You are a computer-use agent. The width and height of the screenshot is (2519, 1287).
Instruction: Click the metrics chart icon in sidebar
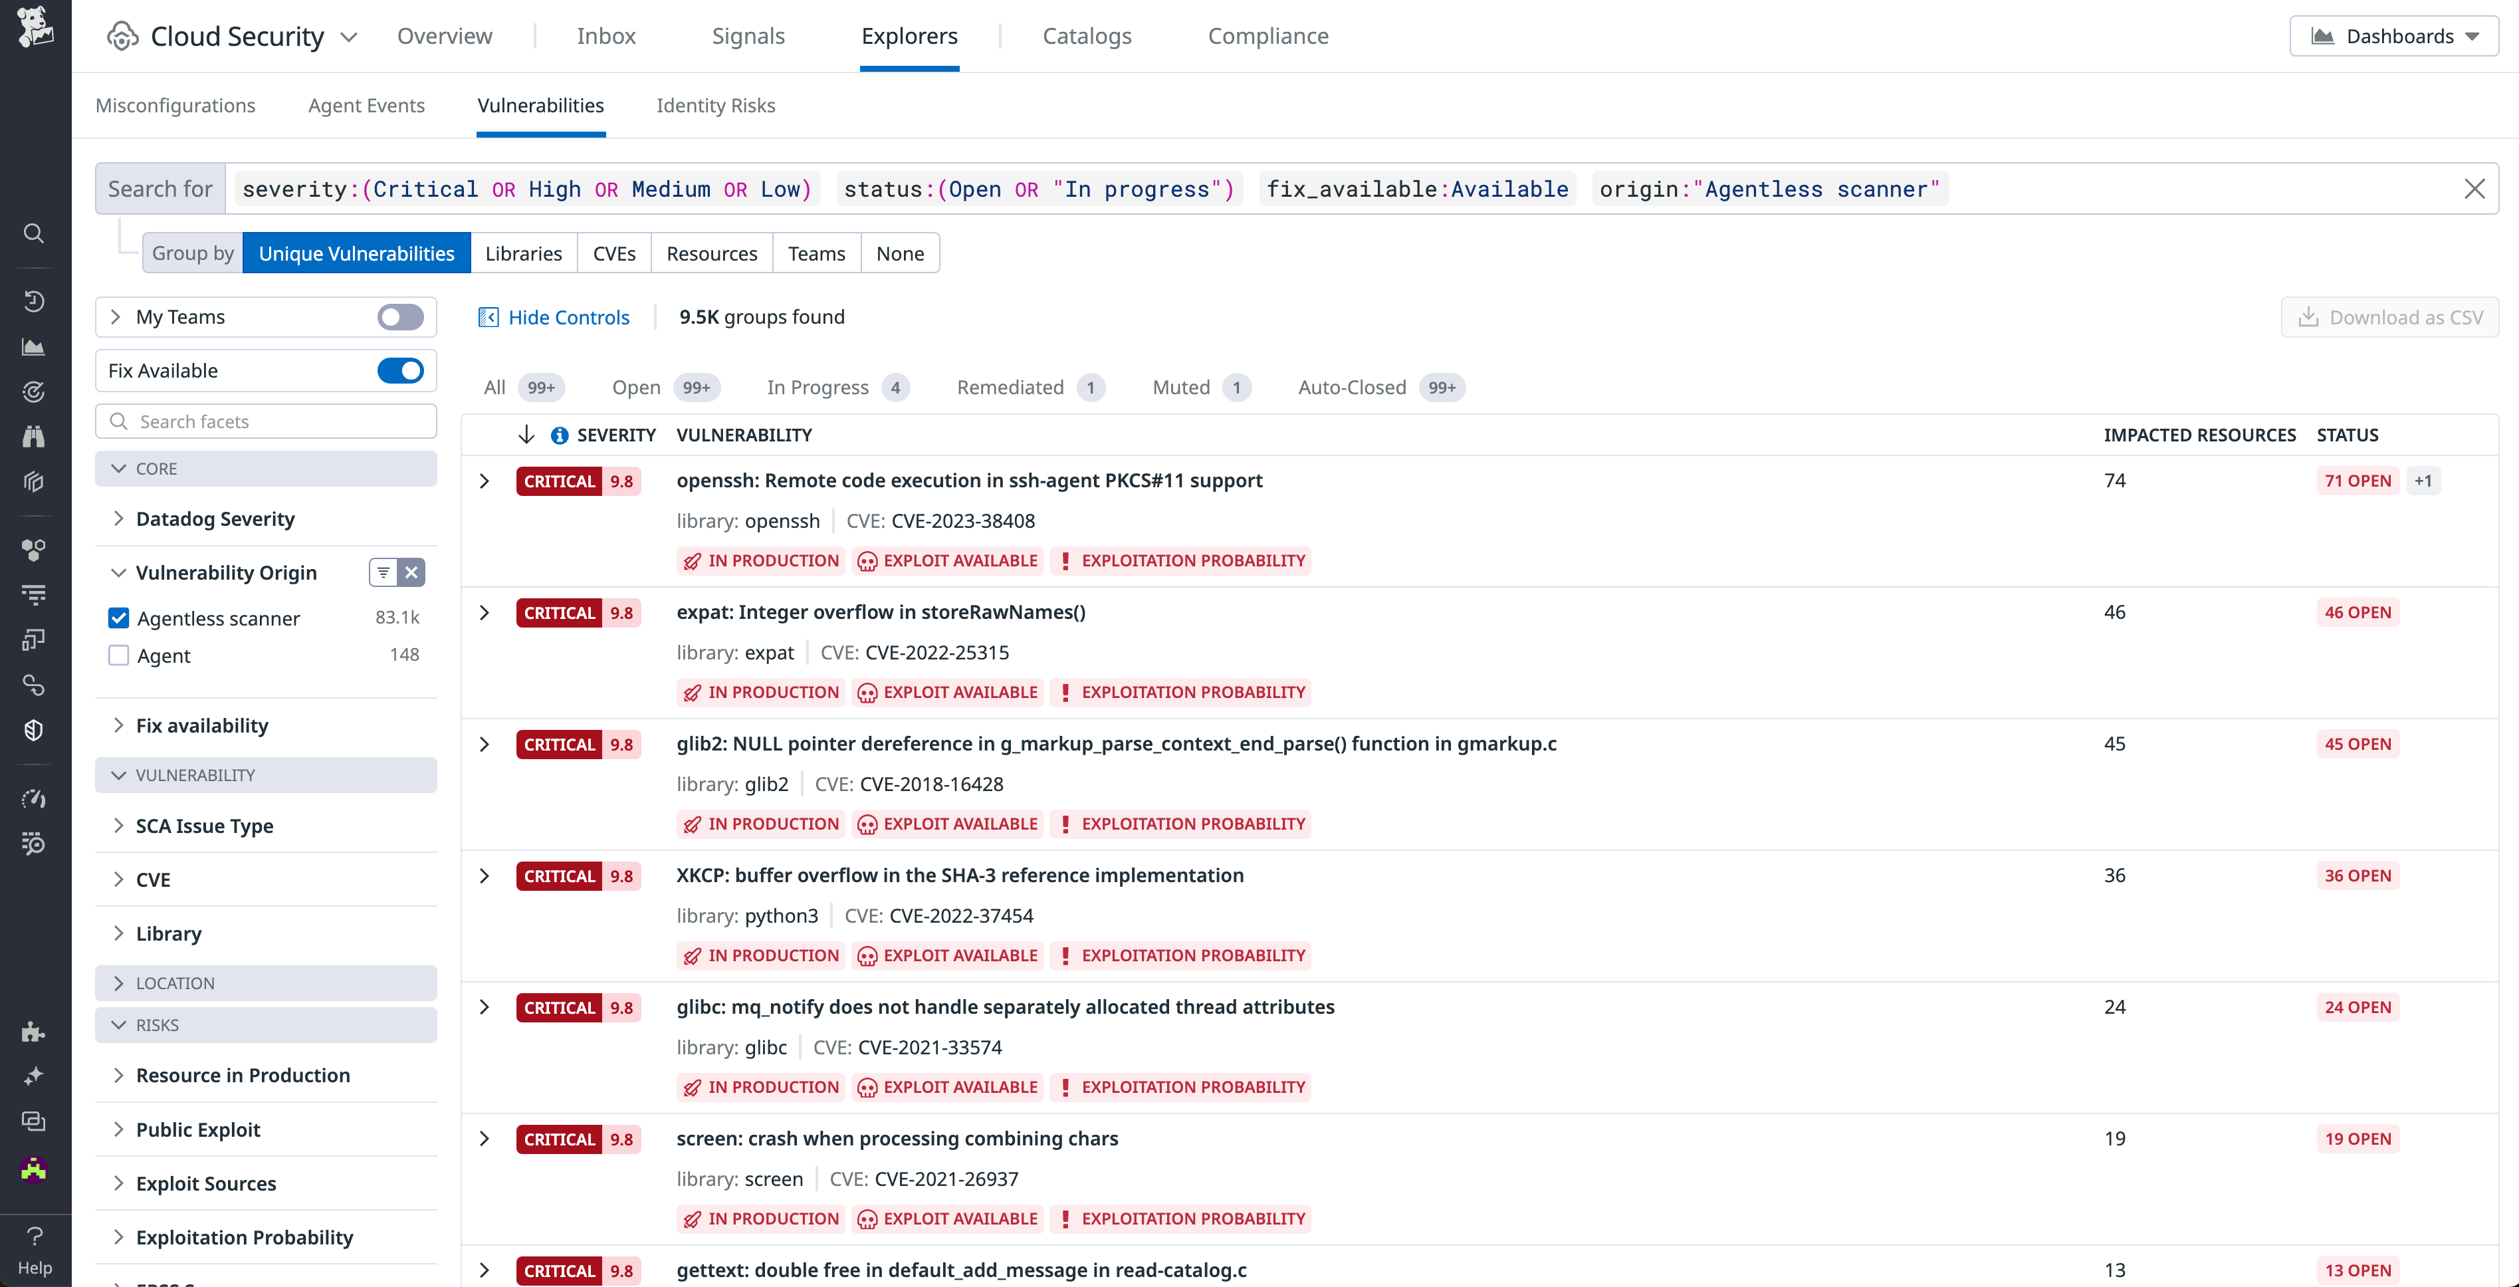tap(34, 345)
